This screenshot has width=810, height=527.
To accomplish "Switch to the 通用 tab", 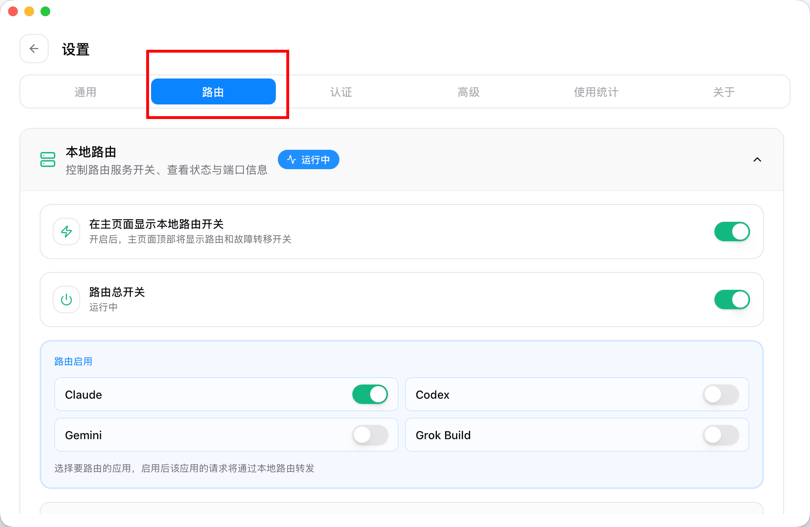I will coord(85,92).
